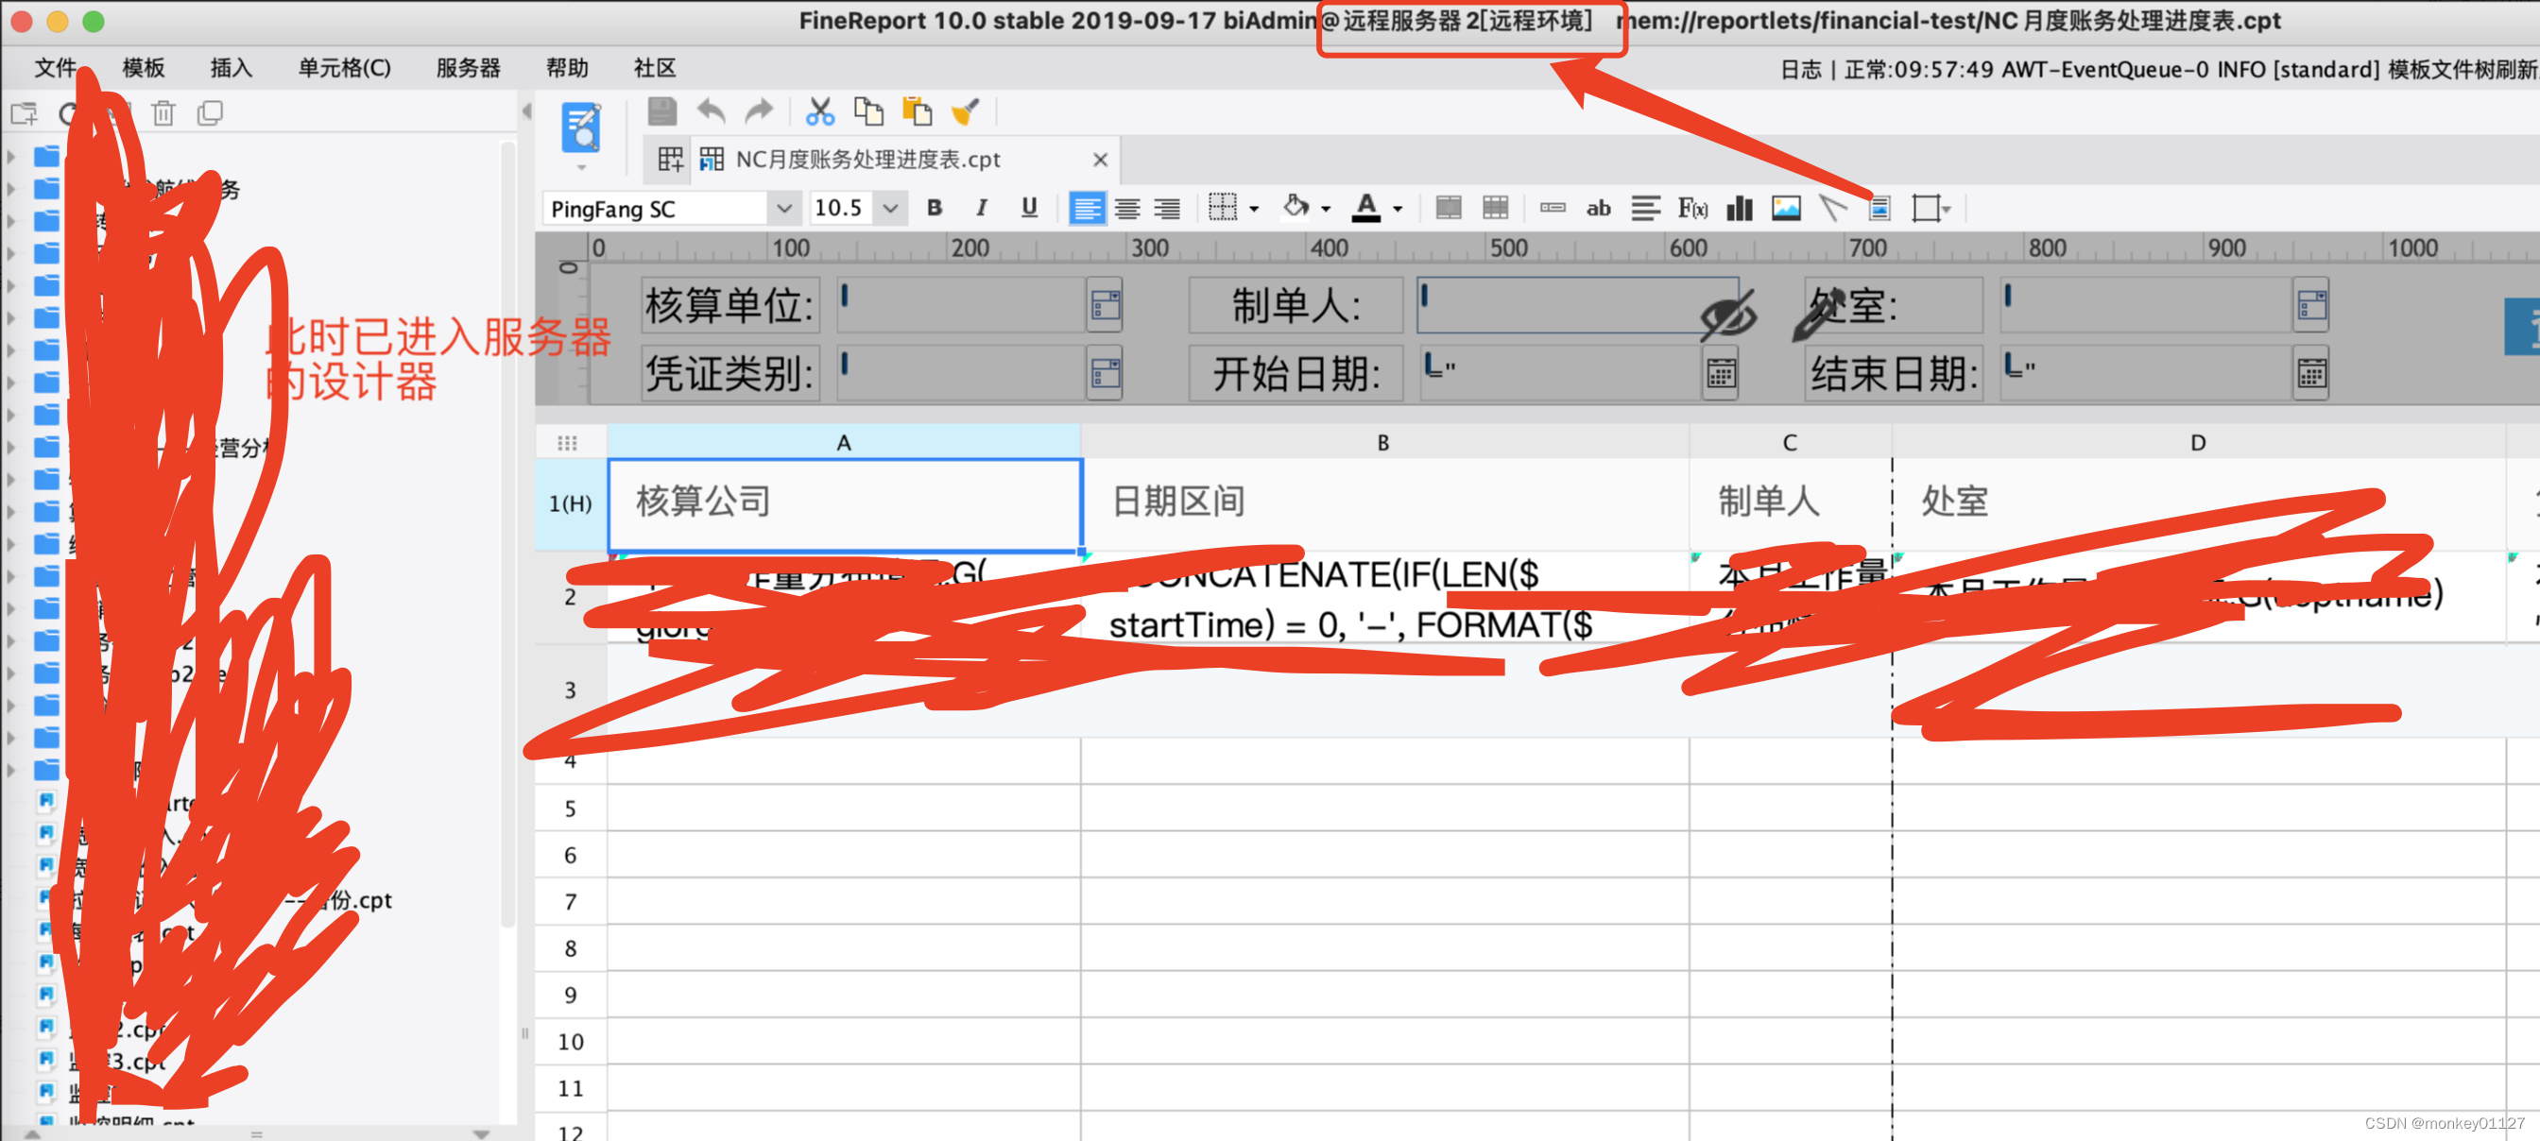Select cell containing 核算公司

[x=844, y=502]
